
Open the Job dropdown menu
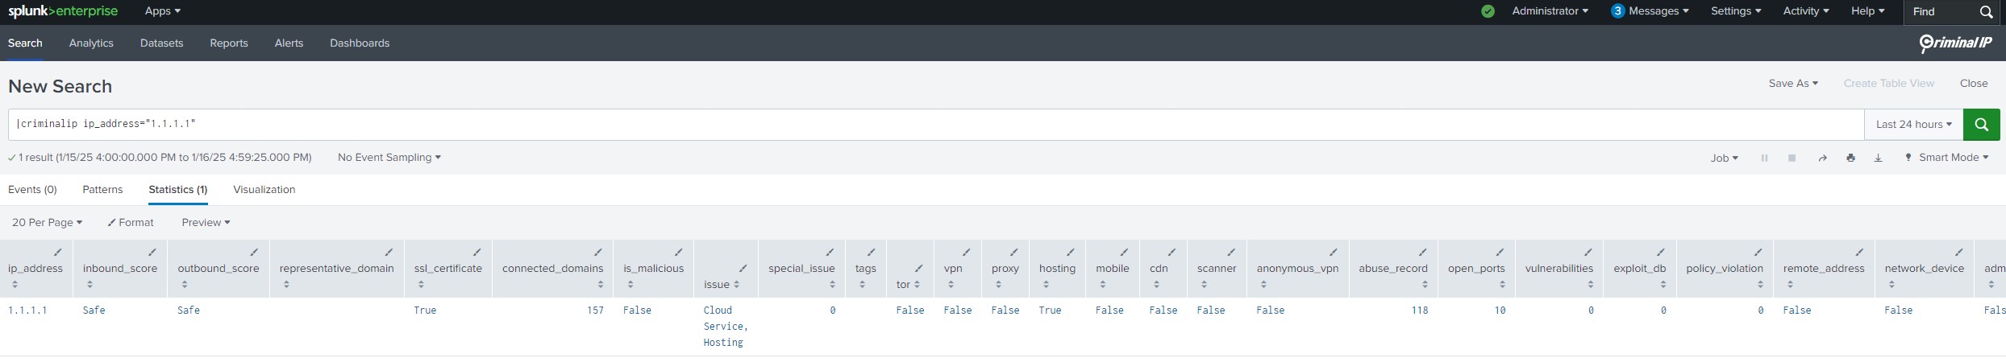(1724, 158)
